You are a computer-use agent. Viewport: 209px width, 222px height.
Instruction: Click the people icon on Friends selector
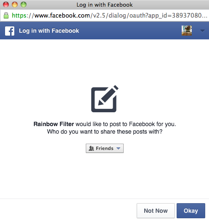tap(91, 148)
